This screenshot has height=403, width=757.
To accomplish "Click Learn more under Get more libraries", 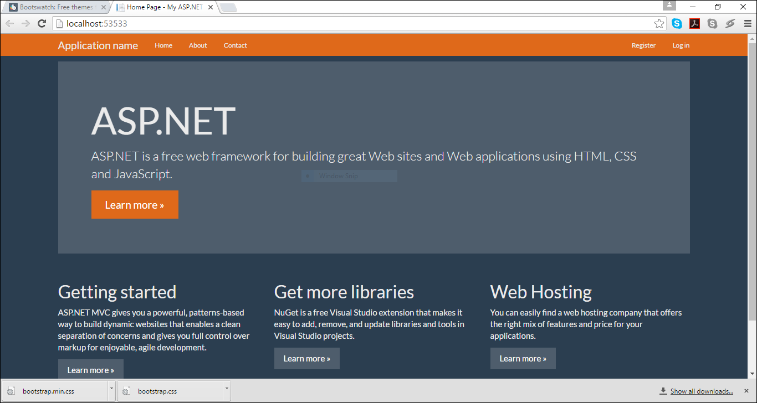I will pos(307,359).
